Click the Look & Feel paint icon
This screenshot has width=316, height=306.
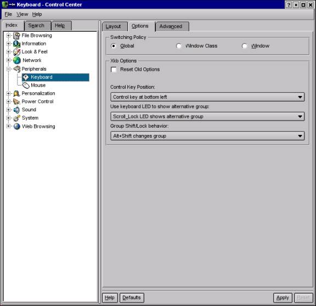pos(16,52)
